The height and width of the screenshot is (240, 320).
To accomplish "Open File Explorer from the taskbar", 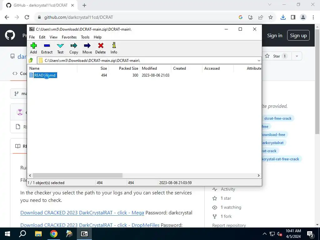I will [38, 234].
